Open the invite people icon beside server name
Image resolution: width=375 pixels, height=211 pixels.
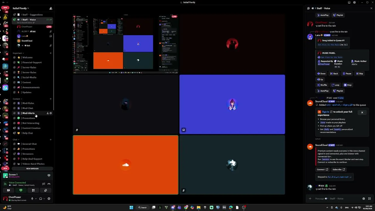(x=51, y=8)
